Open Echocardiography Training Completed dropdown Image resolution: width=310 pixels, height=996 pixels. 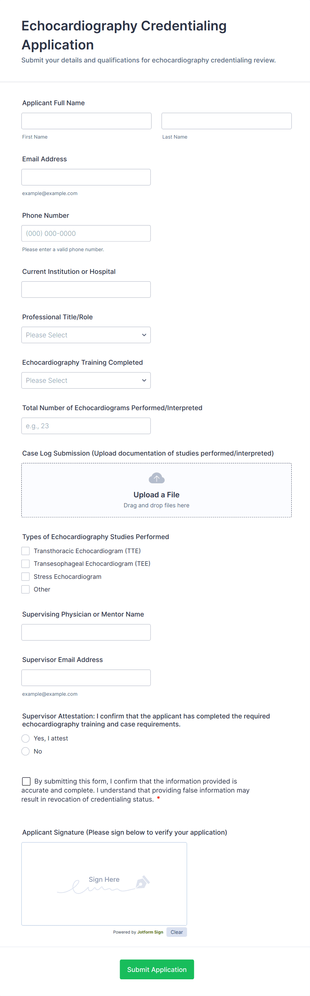(86, 380)
